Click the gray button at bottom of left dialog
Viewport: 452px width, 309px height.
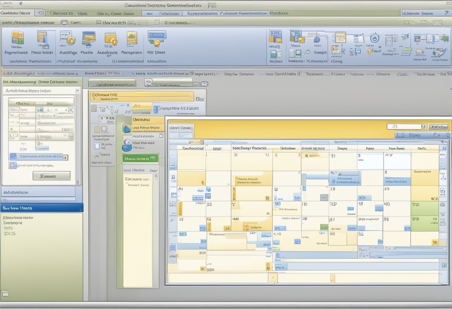tap(51, 176)
